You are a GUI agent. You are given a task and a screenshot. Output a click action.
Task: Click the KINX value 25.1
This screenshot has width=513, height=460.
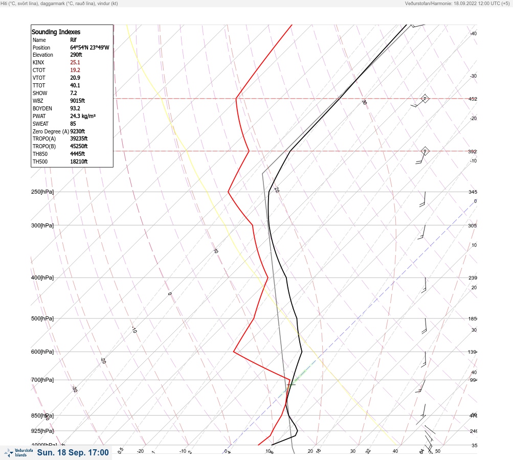click(75, 62)
